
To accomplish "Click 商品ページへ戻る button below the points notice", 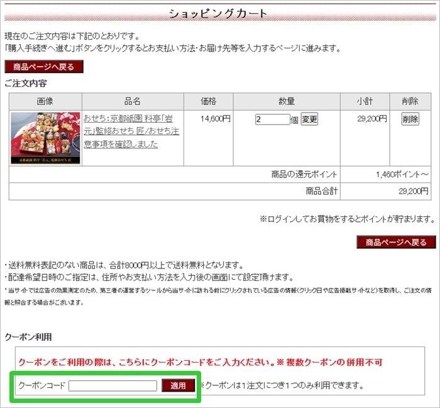I will [396, 242].
